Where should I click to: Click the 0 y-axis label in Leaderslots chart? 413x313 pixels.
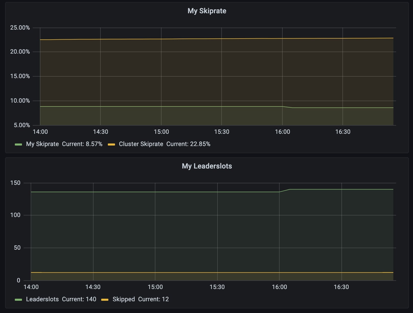(x=18, y=280)
